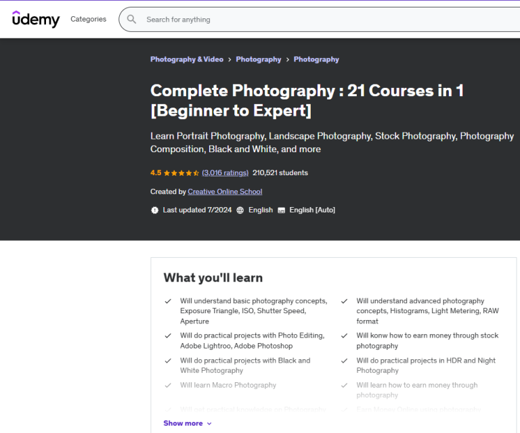The image size is (520, 433).
Task: Click checkmark beside basic photography concepts
Action: pos(168,302)
